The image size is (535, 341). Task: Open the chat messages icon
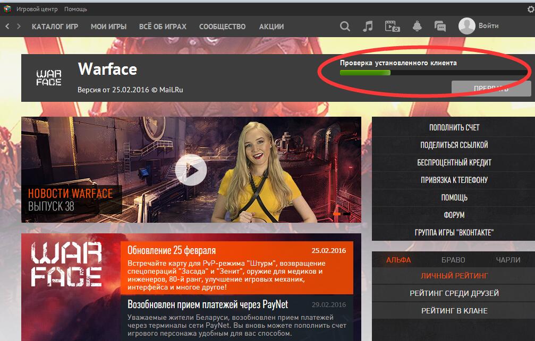coord(440,26)
